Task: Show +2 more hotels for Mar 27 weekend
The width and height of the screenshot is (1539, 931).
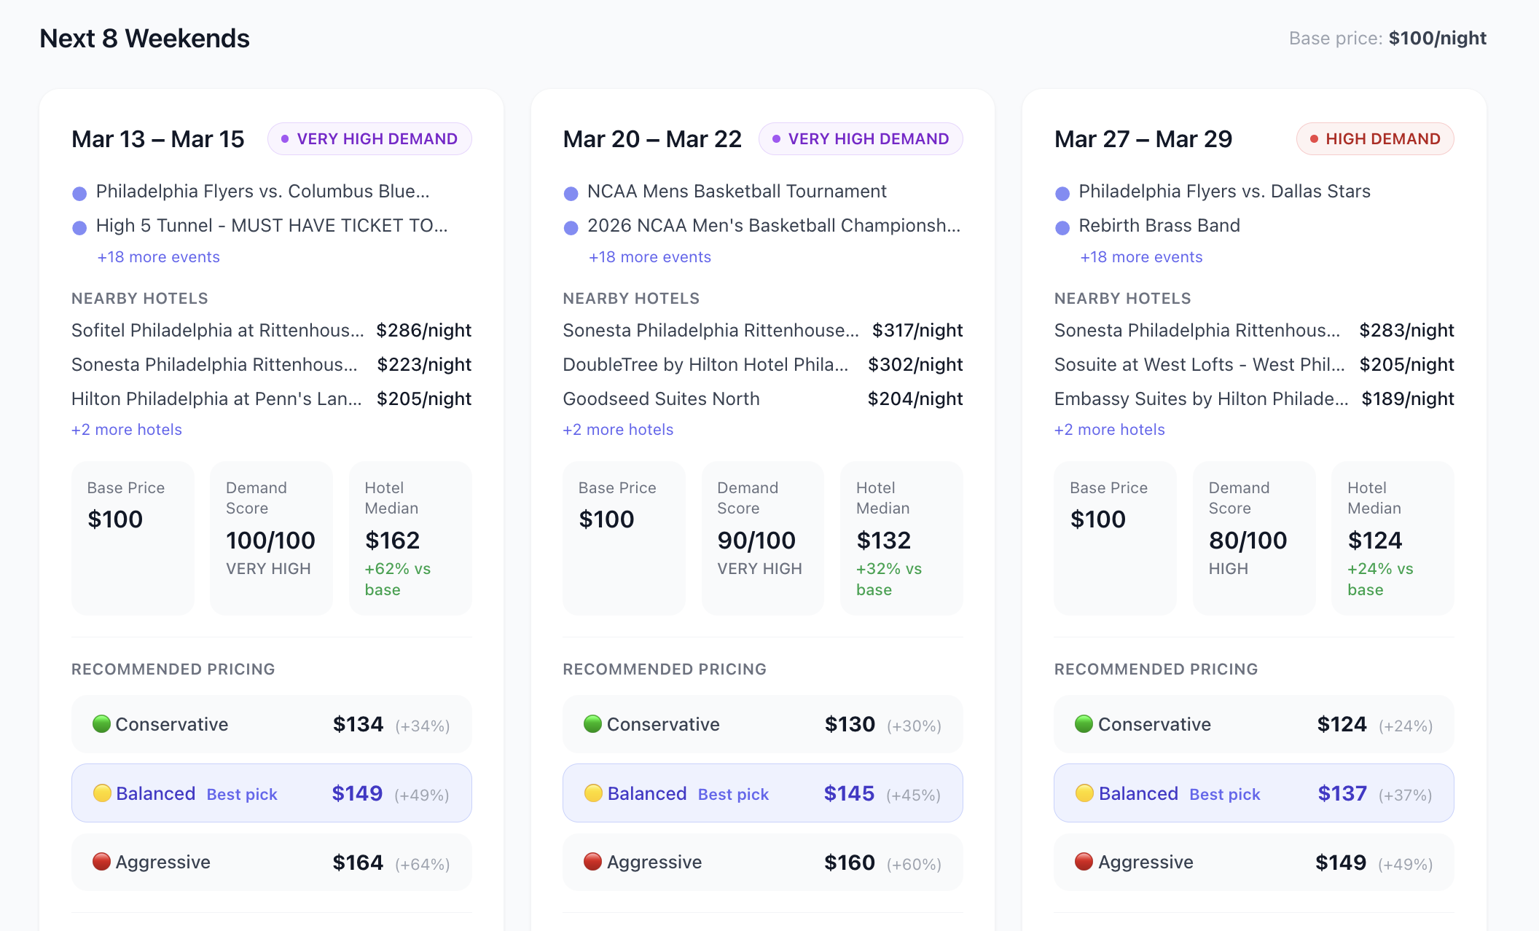Action: click(x=1109, y=430)
